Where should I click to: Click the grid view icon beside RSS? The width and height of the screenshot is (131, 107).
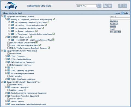110,6
